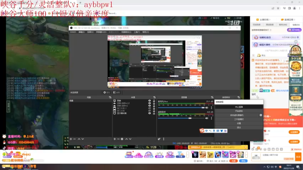Expand the 主播投稿 arrow link
Image resolution: width=303 pixels, height=170 pixels.
pyautogui.click(x=263, y=20)
